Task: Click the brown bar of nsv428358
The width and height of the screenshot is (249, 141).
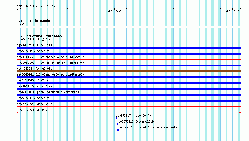Action: click(x=129, y=71)
